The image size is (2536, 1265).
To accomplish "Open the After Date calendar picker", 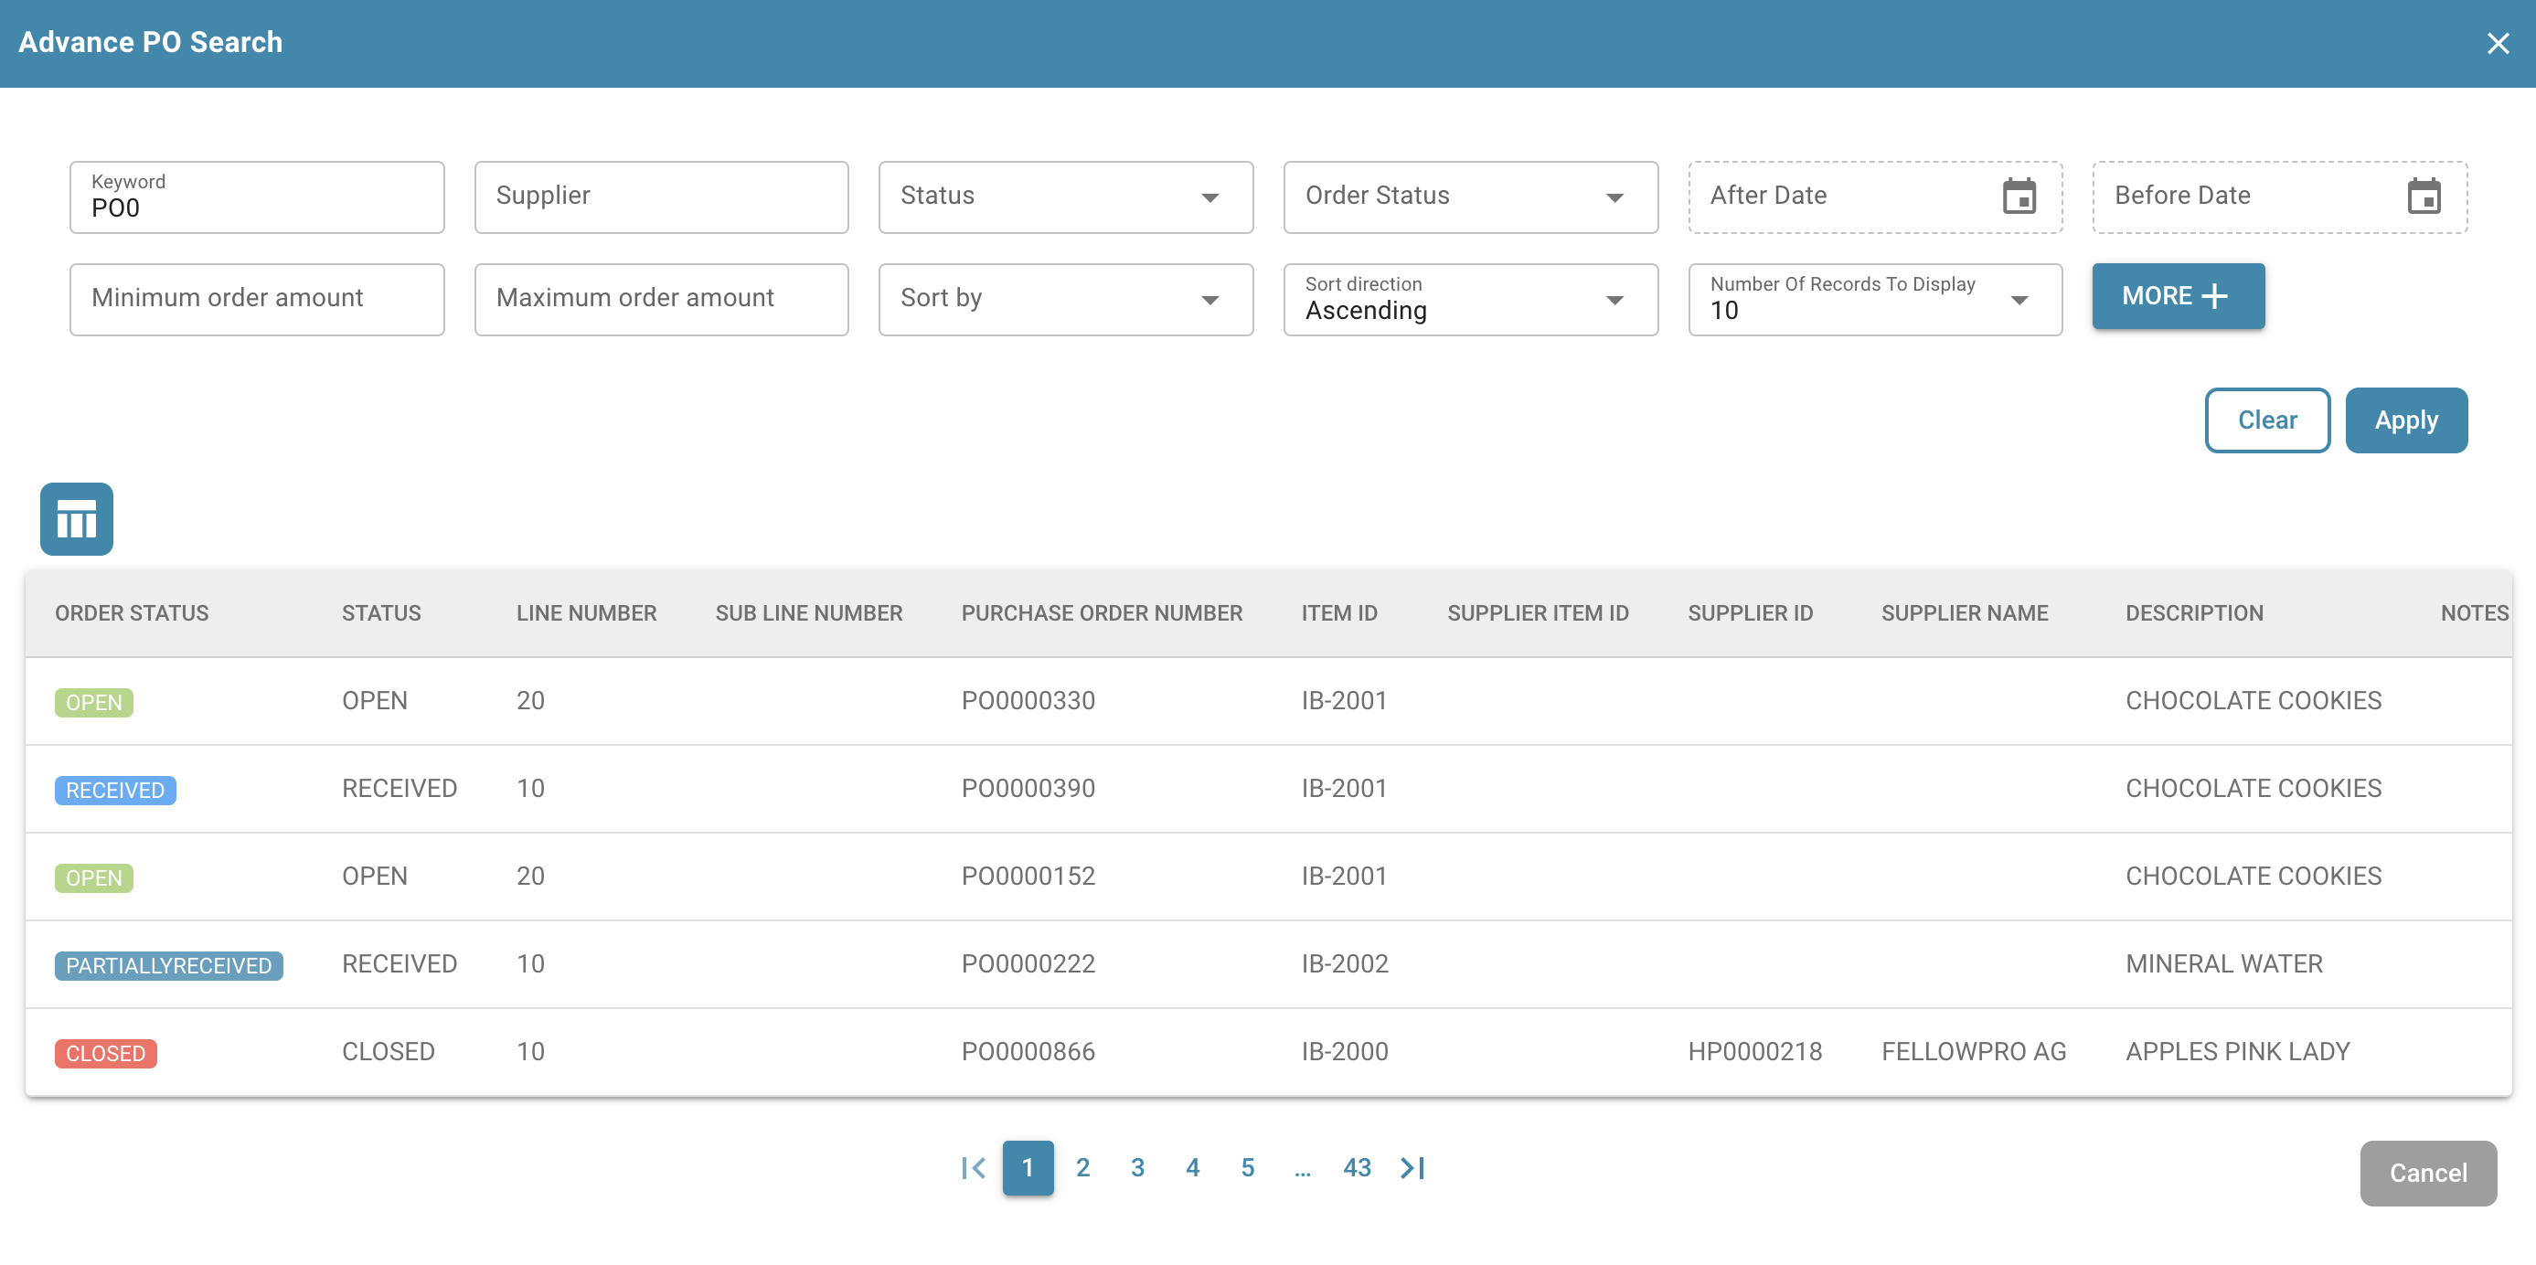I will point(2019,197).
